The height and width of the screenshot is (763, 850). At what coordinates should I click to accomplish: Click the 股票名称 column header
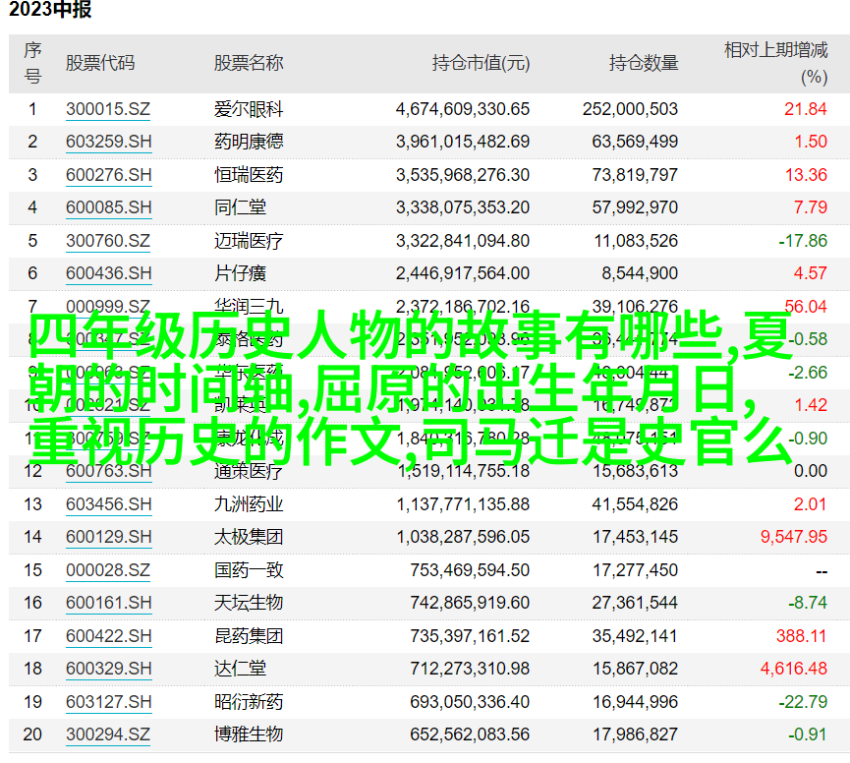tap(249, 63)
